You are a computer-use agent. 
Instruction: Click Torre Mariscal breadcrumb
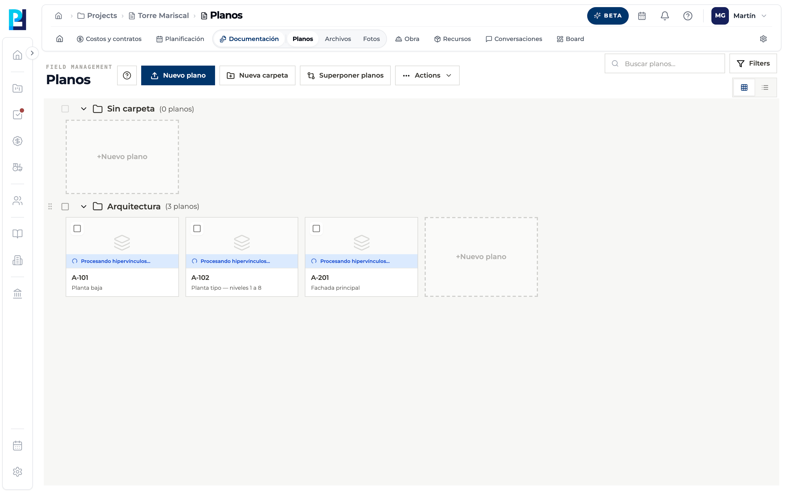tap(159, 16)
